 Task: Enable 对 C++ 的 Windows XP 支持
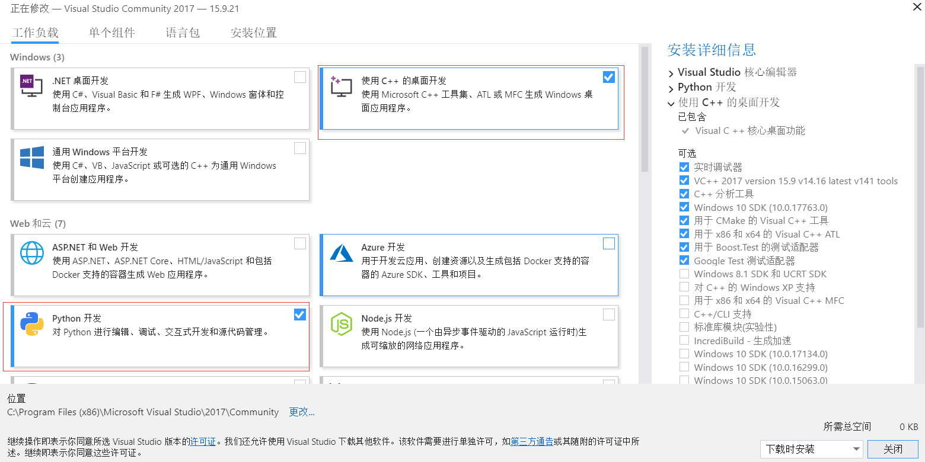[x=684, y=287]
